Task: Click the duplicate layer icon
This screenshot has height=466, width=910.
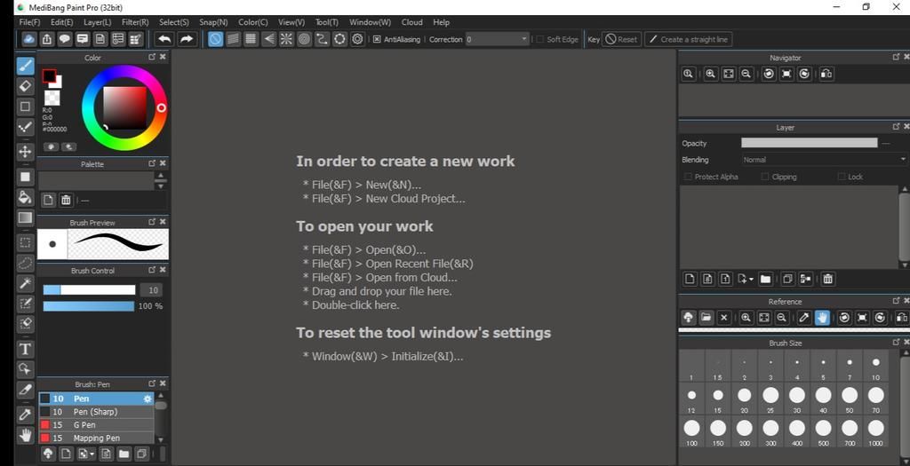Action: [787, 279]
